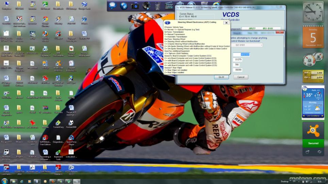328x184 pixels.
Task: Close the Steering Wheel Electronics coding tooltip
Action: point(226,23)
